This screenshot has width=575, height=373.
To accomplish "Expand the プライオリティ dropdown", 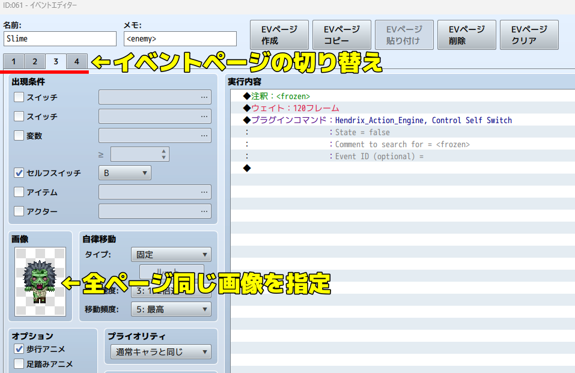I will pyautogui.click(x=160, y=352).
